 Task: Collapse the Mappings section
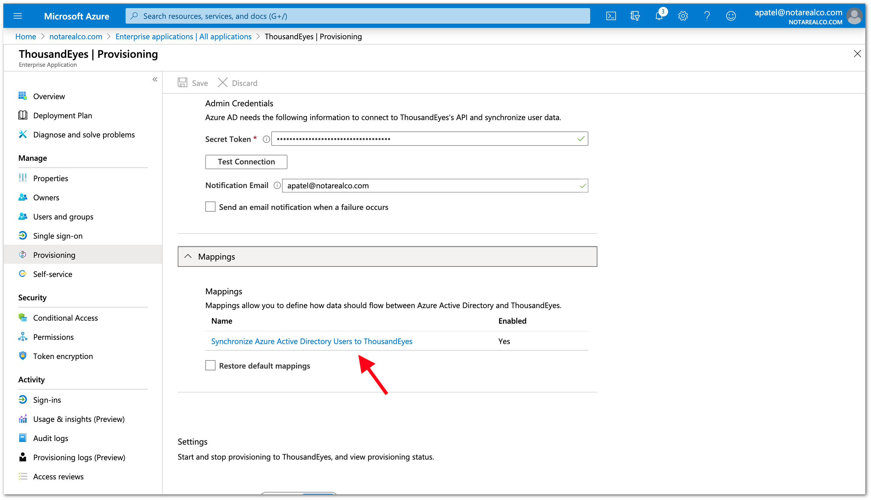(387, 257)
